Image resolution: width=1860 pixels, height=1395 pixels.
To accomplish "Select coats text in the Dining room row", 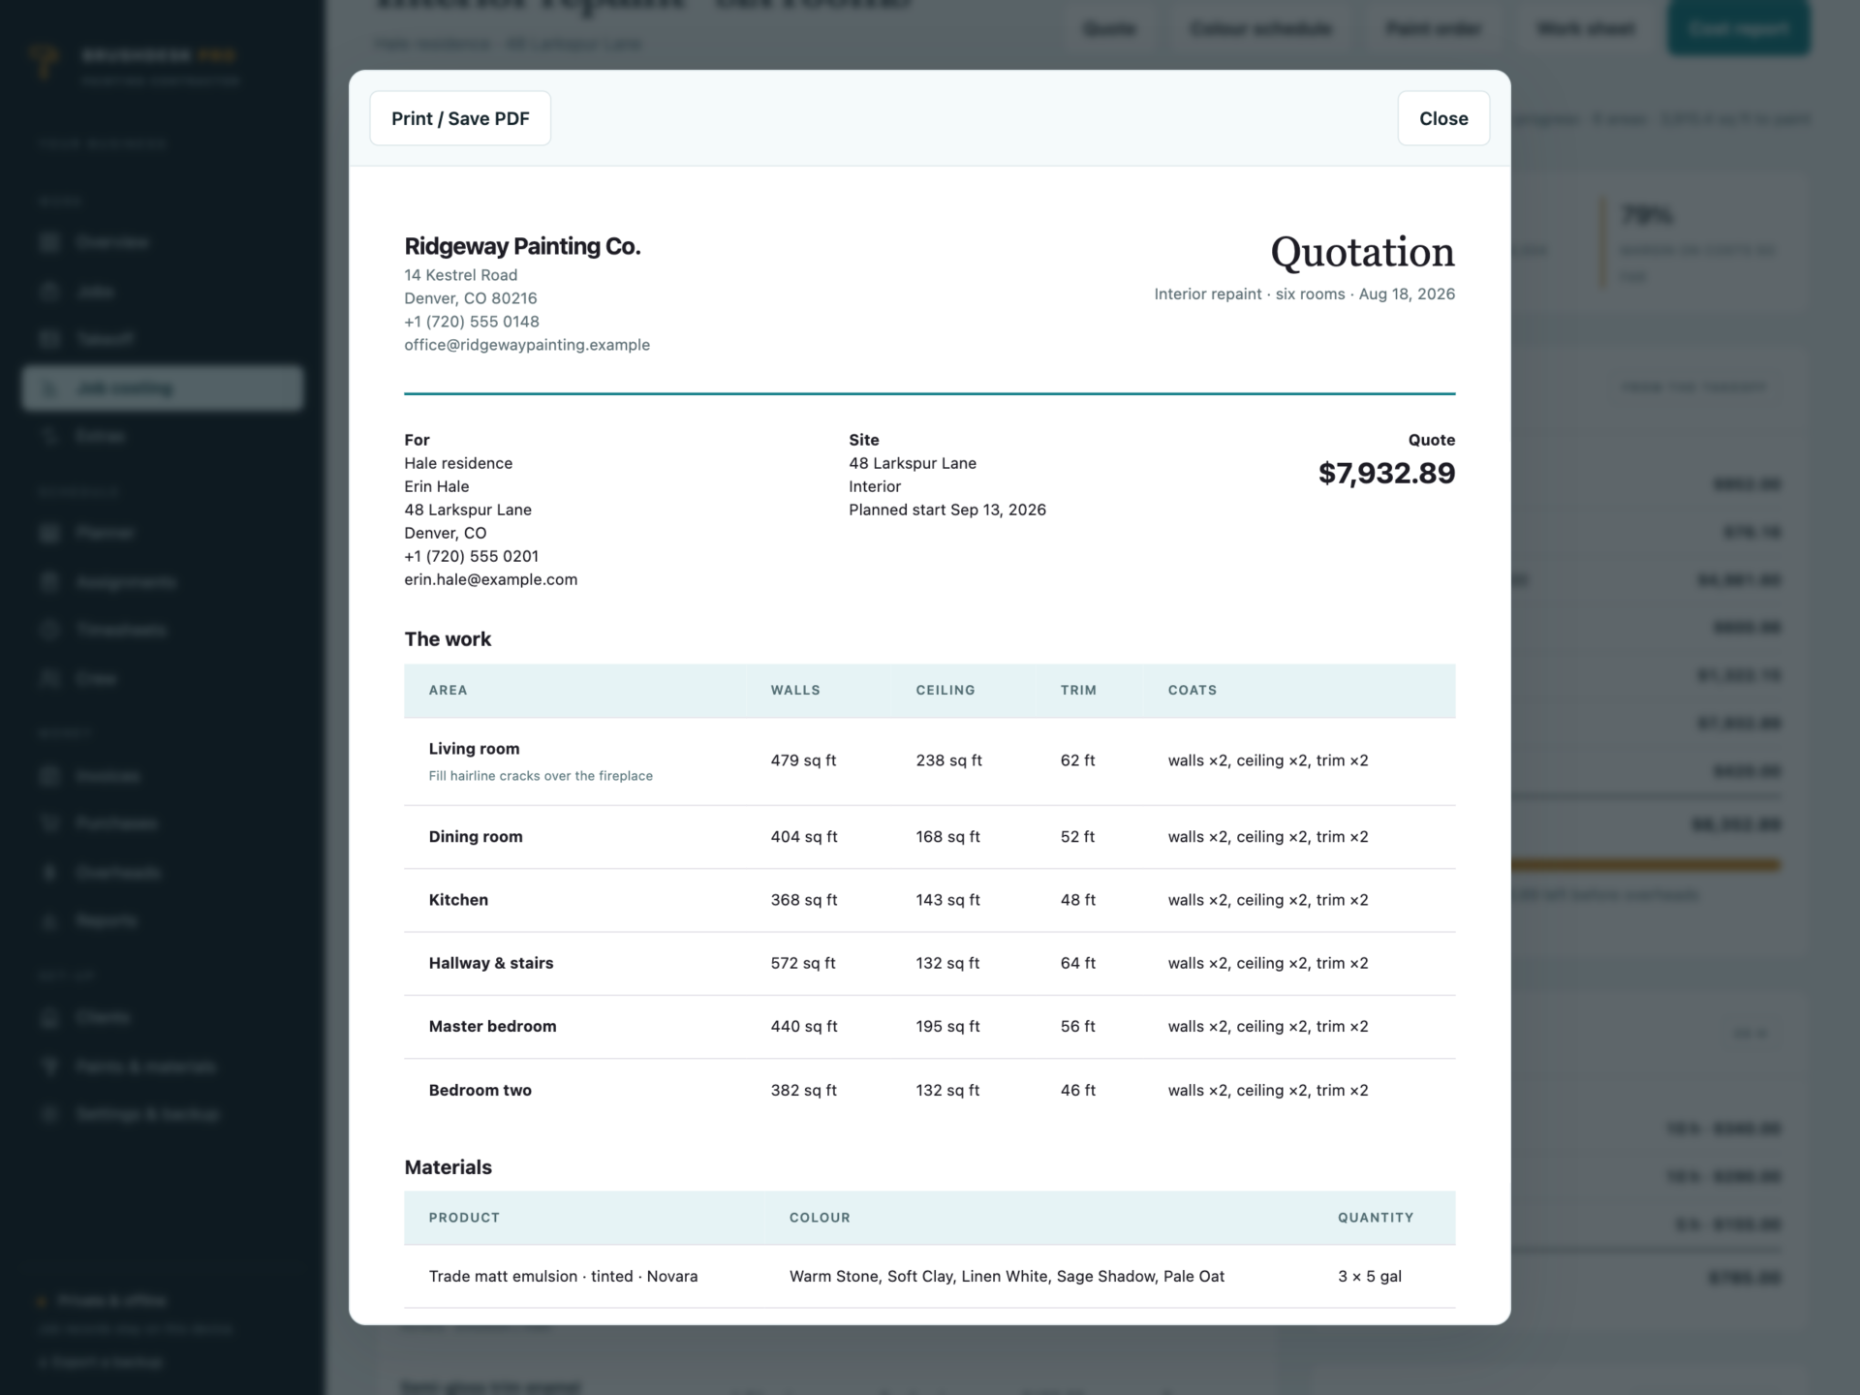I will click(1268, 837).
